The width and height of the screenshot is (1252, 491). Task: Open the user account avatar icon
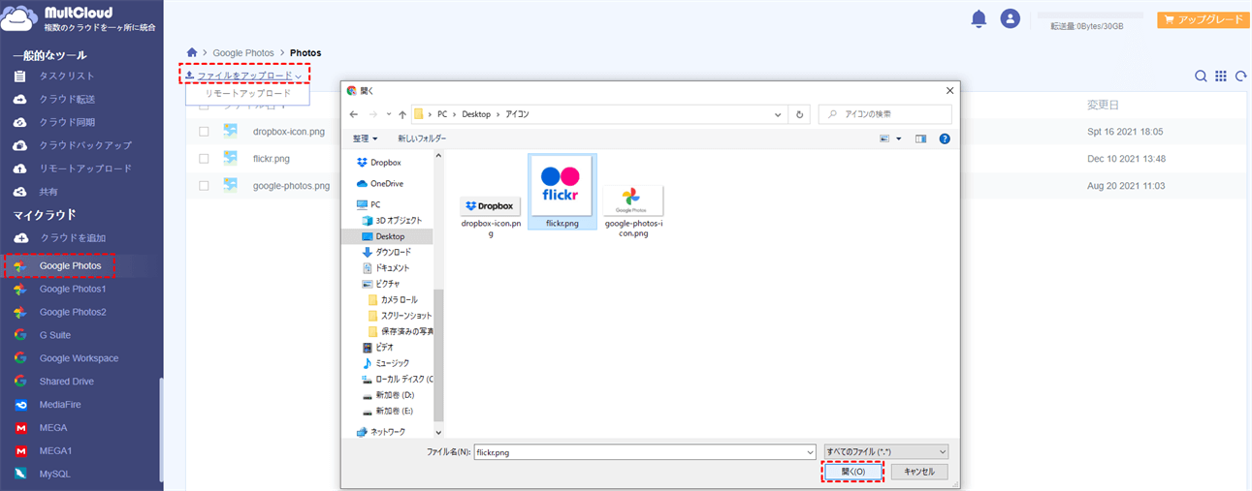coord(1011,18)
